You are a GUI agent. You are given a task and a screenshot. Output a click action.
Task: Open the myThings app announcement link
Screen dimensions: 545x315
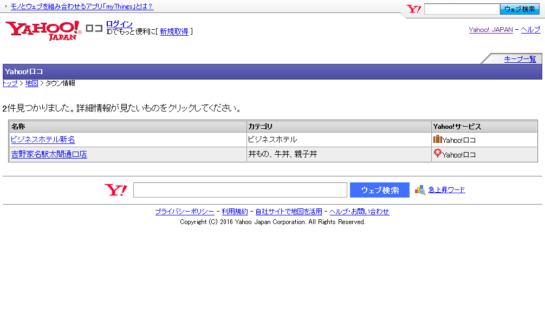[x=82, y=6]
